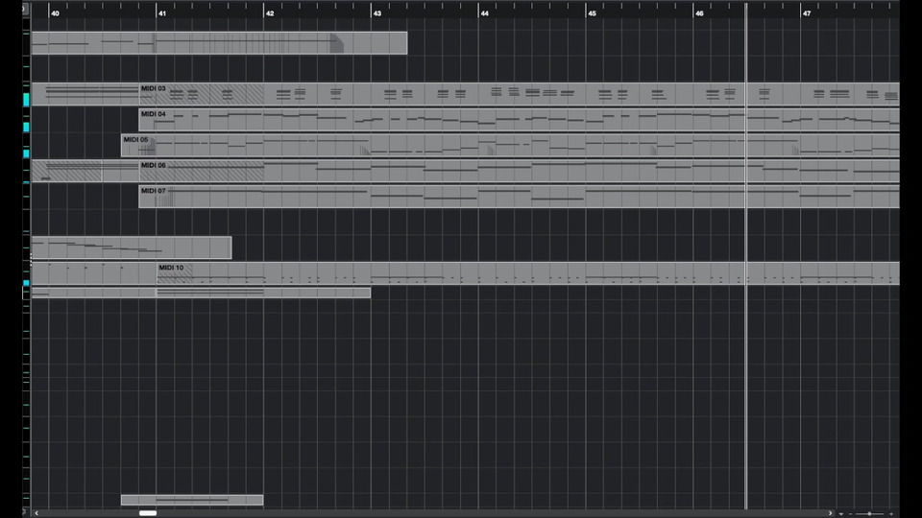Select the unlabeled clip above MIDI 10
922x518 pixels.
coord(132,247)
